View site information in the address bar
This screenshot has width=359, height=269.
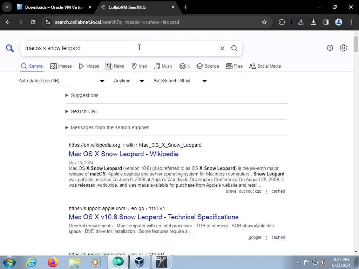[x=48, y=22]
